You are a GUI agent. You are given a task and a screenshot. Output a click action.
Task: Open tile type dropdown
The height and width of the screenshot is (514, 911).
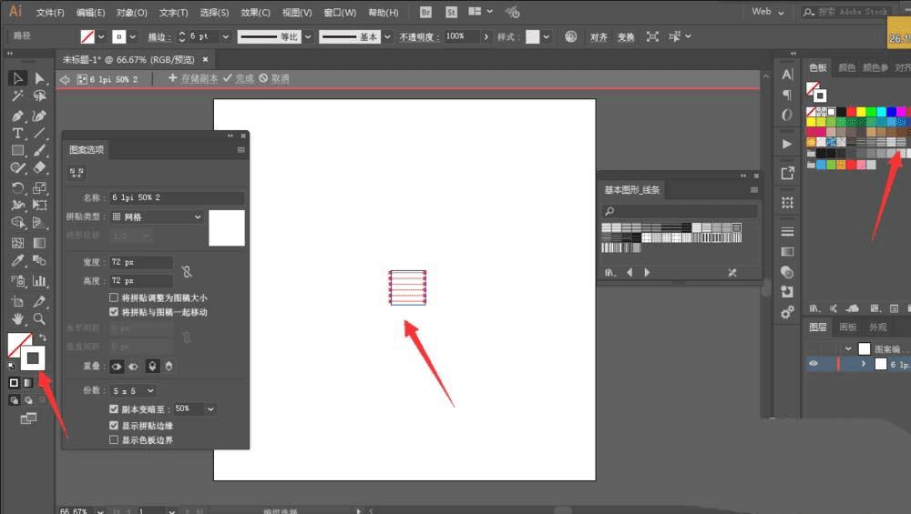(157, 217)
